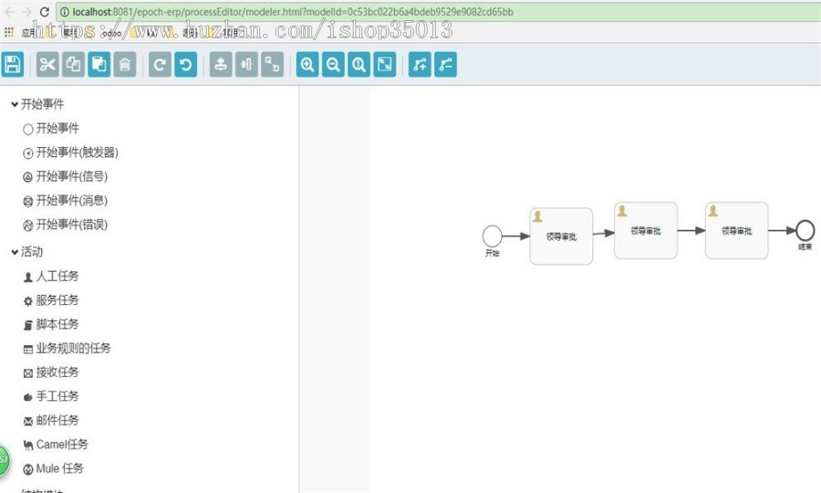The height and width of the screenshot is (493, 821).
Task: Select 领导审批 task next to end event
Action: (737, 230)
